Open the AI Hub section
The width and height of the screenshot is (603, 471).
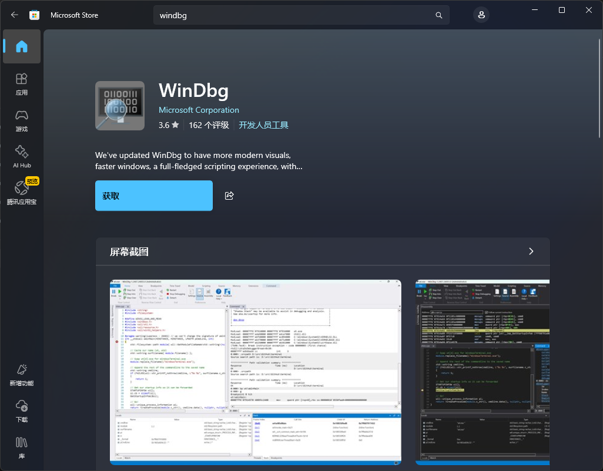(x=22, y=157)
